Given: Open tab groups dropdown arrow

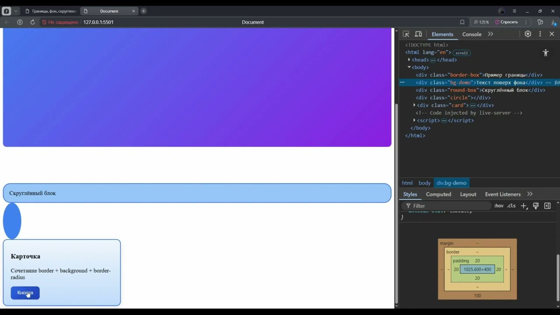Looking at the screenshot, I should (x=16, y=11).
